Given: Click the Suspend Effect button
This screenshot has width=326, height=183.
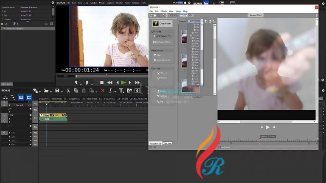Looking at the screenshot, I should (256, 15).
